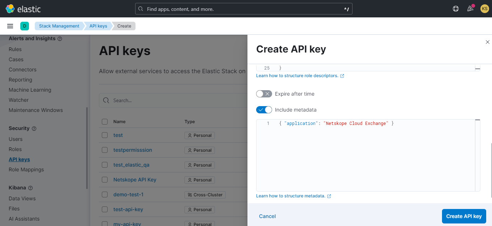This screenshot has width=492, height=226.
Task: Open Connectors in the sidebar
Action: click(x=22, y=70)
